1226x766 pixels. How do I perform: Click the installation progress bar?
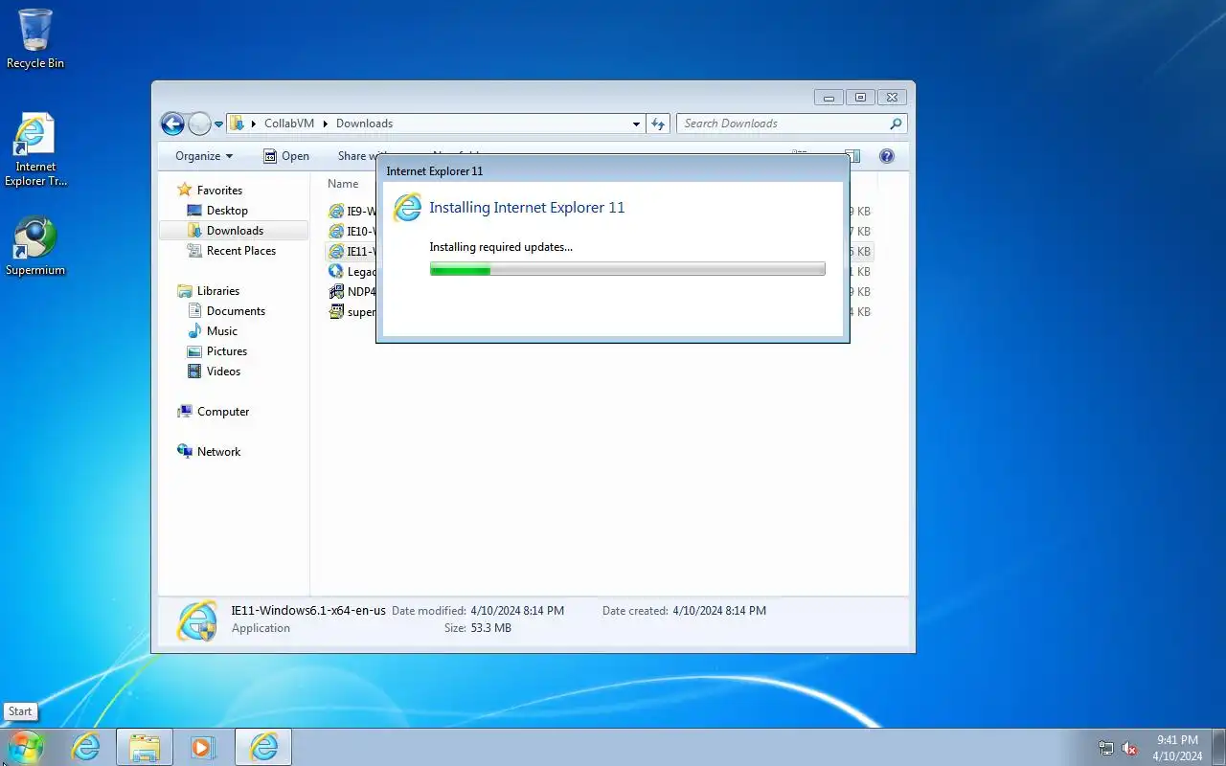(627, 270)
